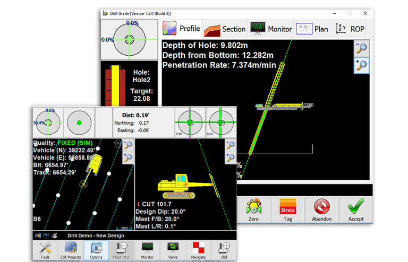Screen dimensions: 408x262
Task: Click the level indicator in Drill Grade window
Action: point(129,40)
